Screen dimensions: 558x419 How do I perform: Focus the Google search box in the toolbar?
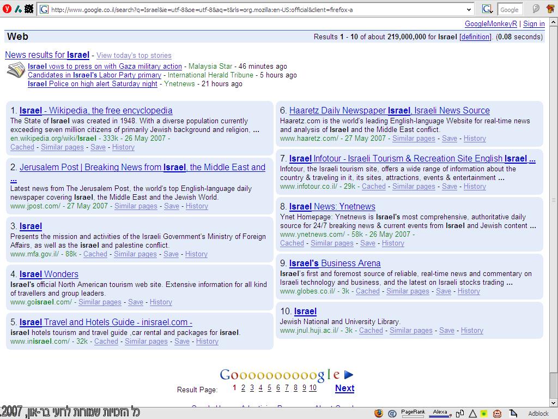point(510,10)
